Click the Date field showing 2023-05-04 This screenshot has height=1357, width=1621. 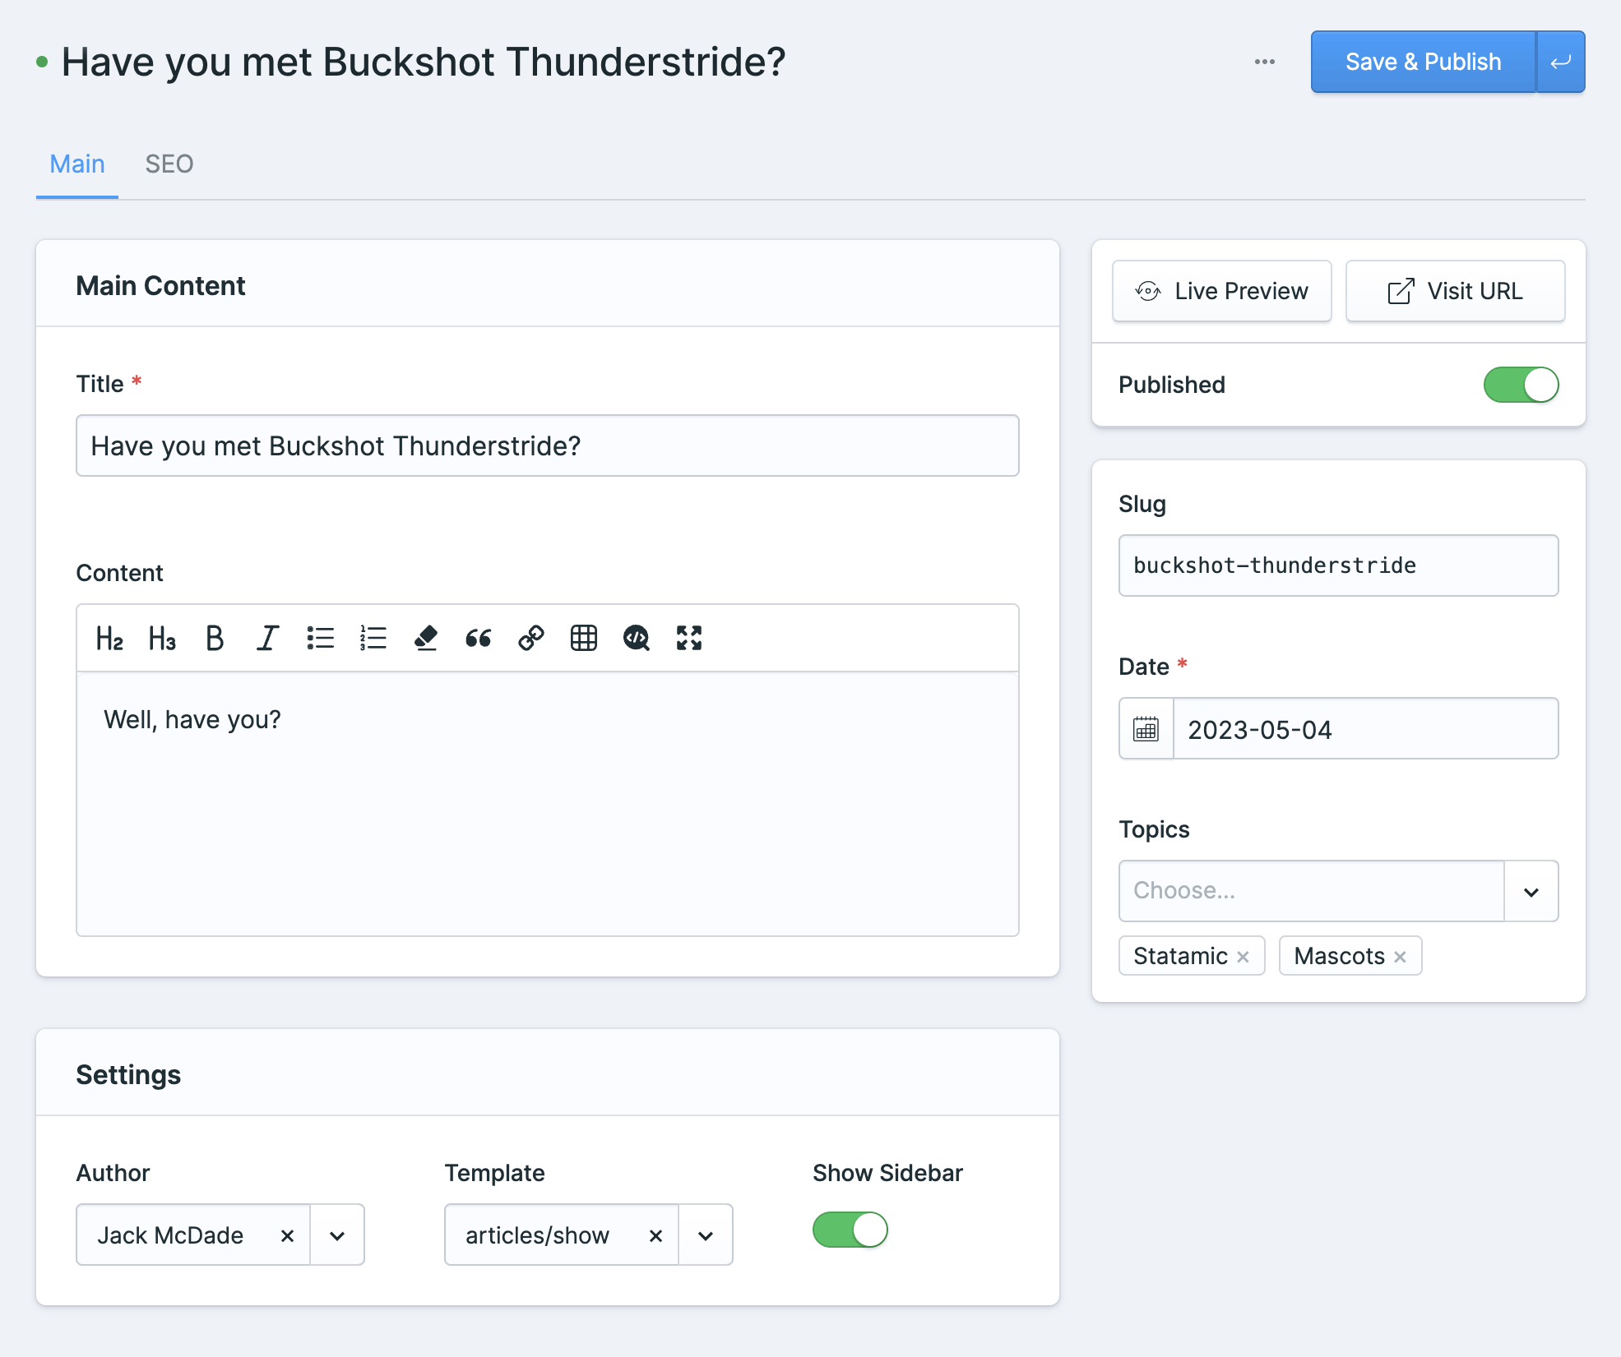(1365, 728)
